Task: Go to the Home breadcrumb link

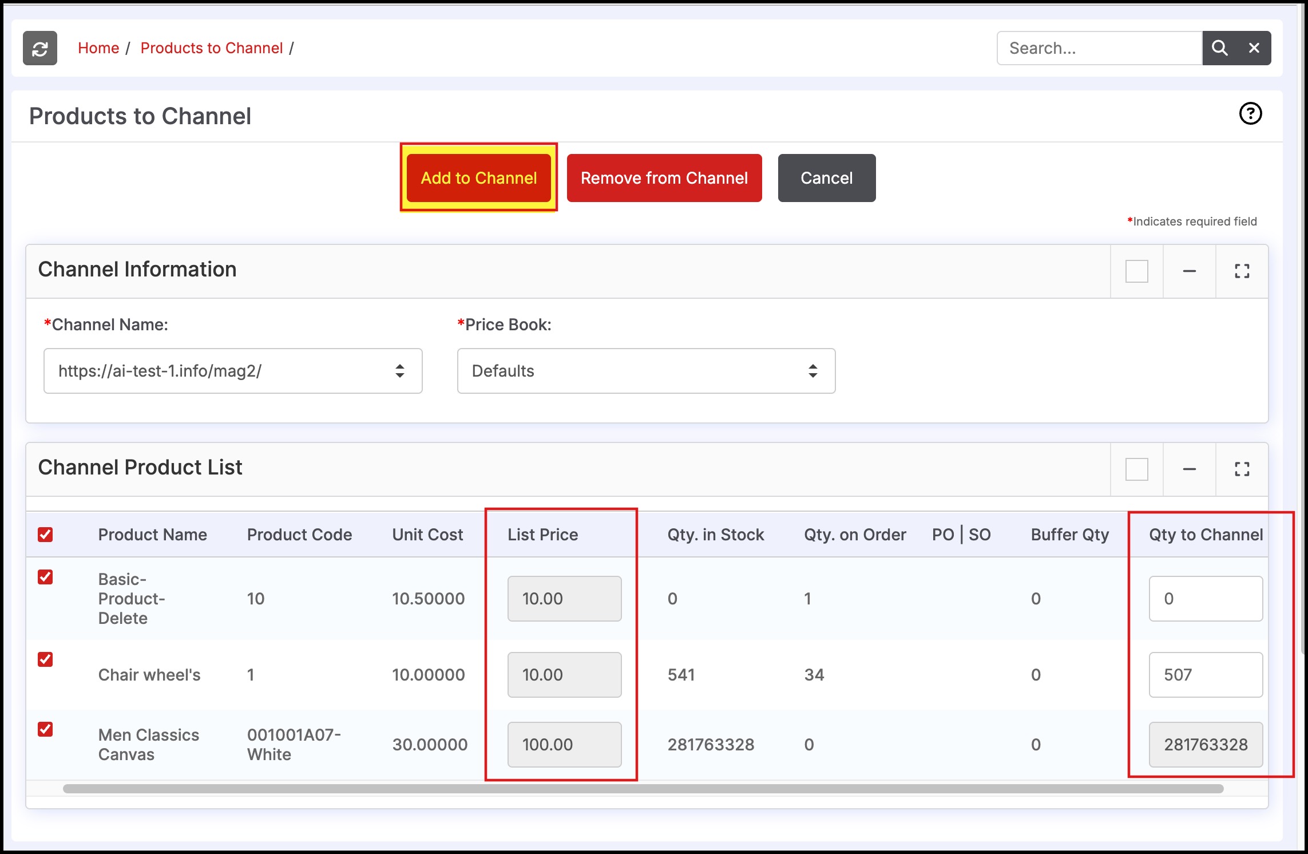Action: tap(98, 48)
